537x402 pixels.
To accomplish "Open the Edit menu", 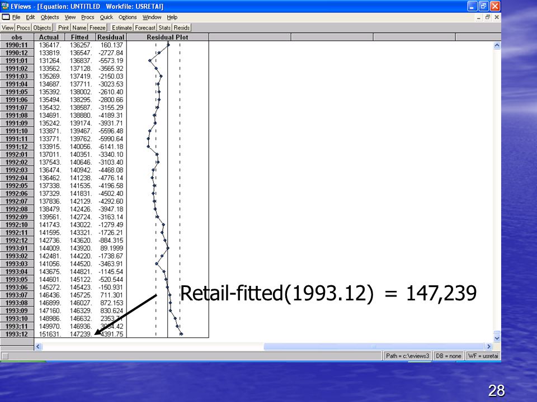I will [x=30, y=17].
